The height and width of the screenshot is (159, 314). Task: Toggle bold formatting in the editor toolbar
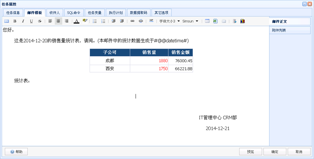(15, 21)
